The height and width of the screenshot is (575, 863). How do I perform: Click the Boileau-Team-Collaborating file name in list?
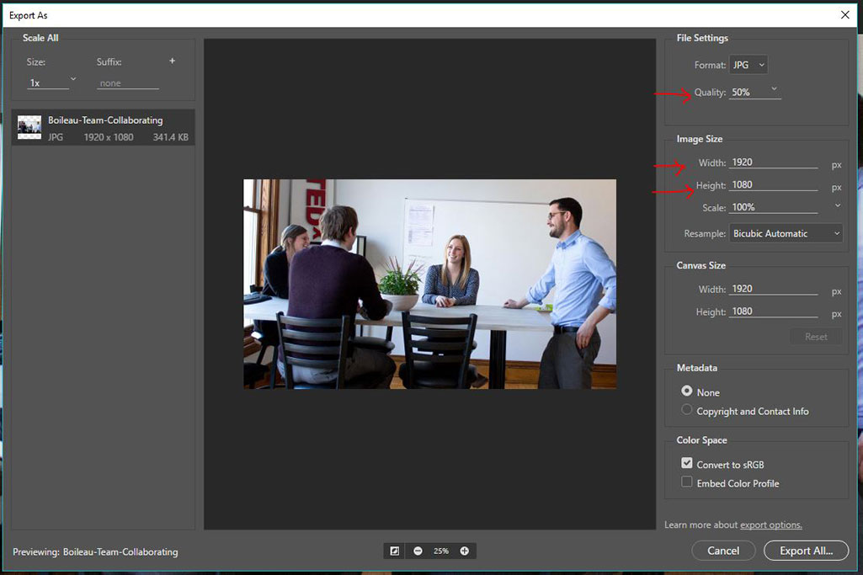[105, 120]
